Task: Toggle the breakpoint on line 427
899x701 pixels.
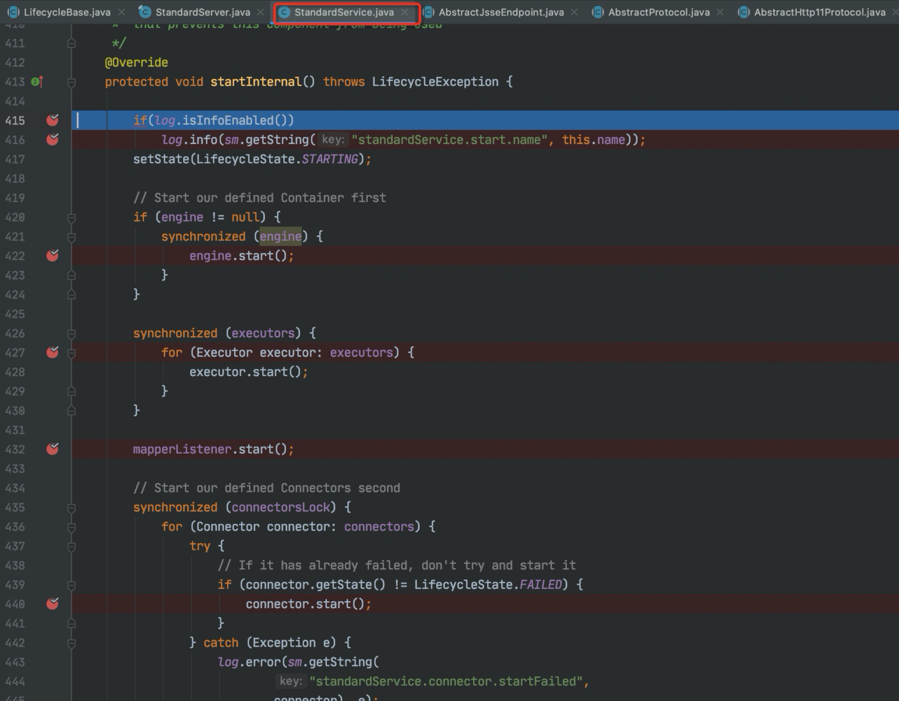Action: tap(52, 352)
